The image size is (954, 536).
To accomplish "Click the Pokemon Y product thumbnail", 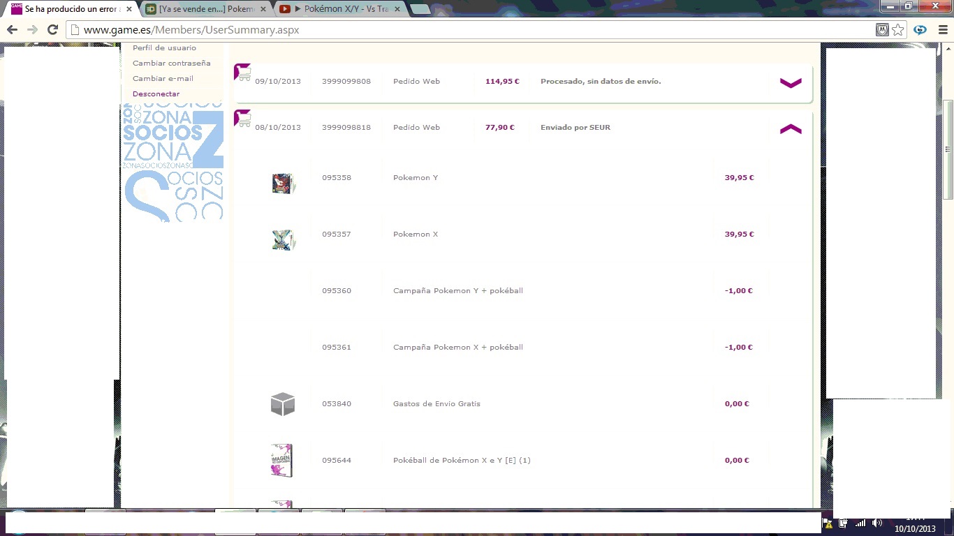I will point(283,184).
